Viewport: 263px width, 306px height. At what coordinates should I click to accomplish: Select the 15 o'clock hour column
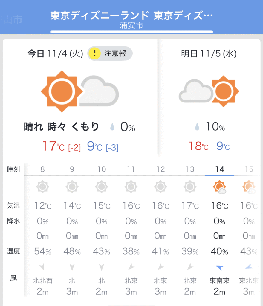coord(249,169)
